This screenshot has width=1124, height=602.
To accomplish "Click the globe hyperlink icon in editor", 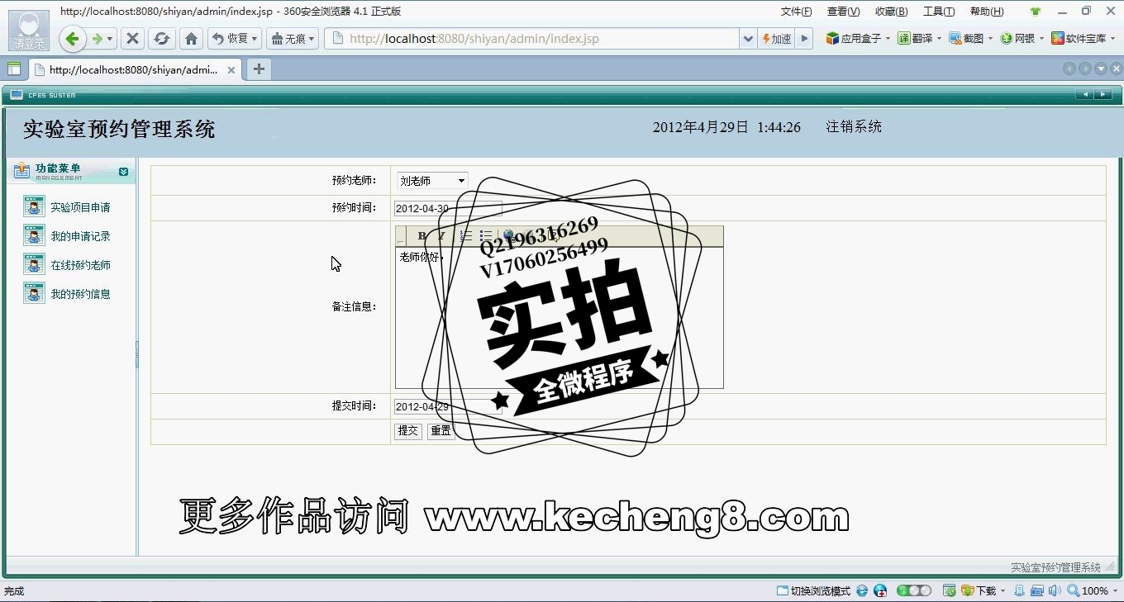I will click(508, 236).
